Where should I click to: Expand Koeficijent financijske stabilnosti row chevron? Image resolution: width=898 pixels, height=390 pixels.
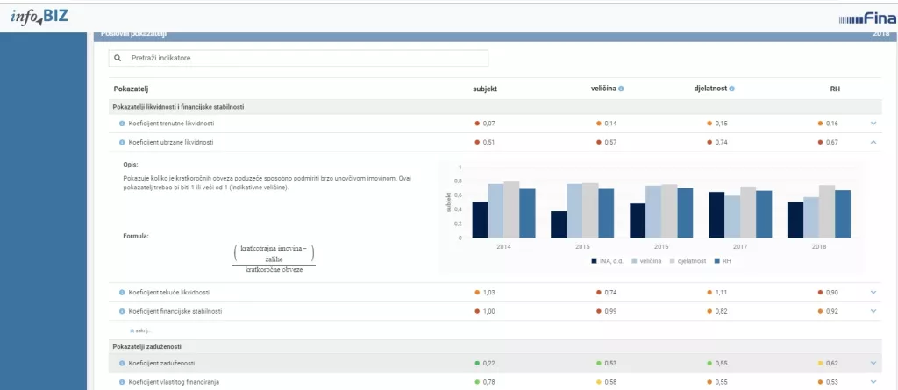point(873,310)
